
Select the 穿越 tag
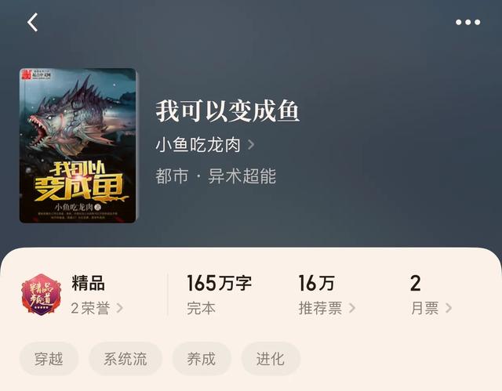[49, 359]
